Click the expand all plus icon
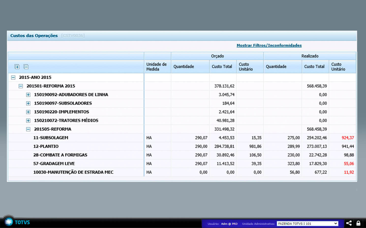 pos(17,67)
